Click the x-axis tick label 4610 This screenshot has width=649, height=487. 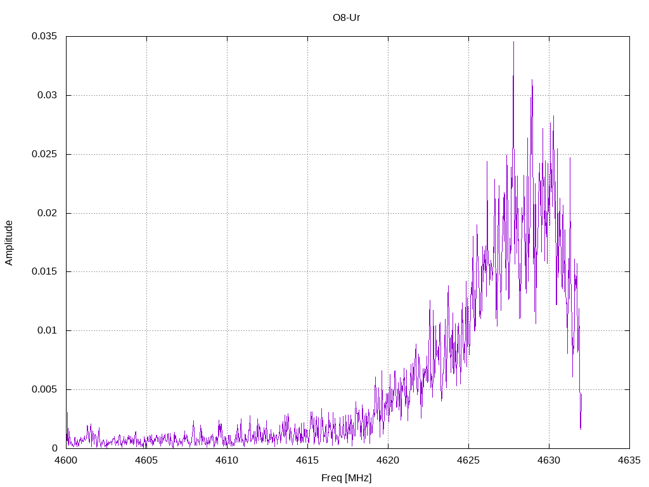(228, 460)
